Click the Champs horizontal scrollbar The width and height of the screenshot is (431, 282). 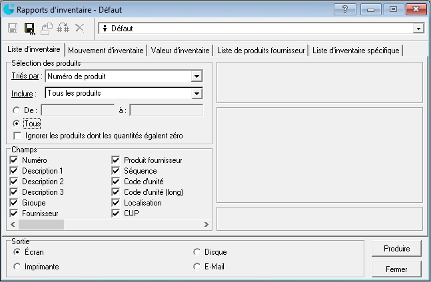100,225
